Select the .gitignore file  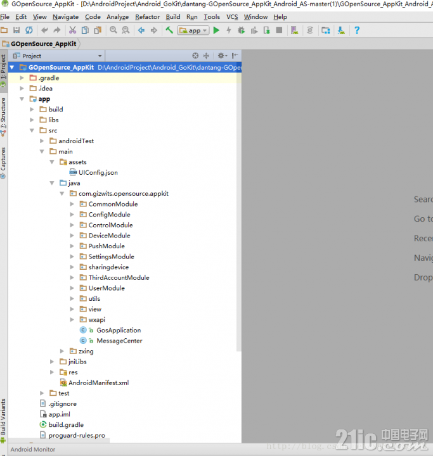point(58,404)
